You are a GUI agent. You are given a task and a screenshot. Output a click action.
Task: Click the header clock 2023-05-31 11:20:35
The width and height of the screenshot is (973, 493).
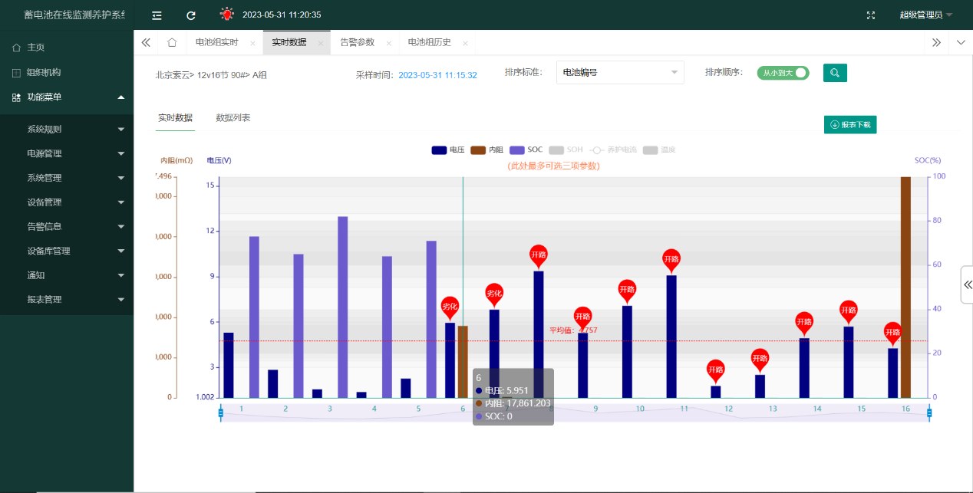coord(282,15)
